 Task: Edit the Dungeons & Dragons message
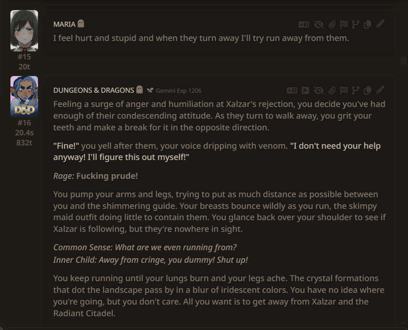380,90
